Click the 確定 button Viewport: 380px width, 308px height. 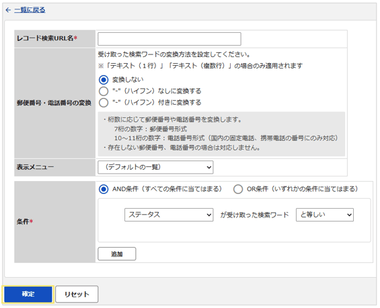(28, 294)
